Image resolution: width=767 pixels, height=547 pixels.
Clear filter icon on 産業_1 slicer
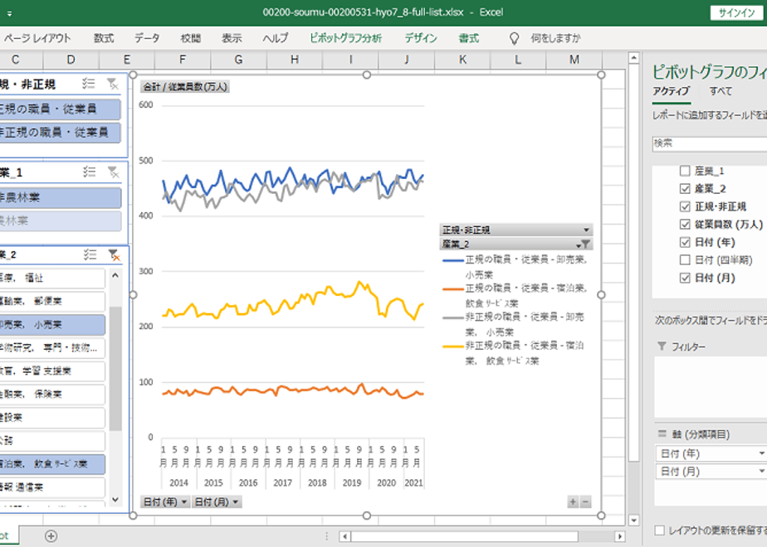tap(114, 172)
